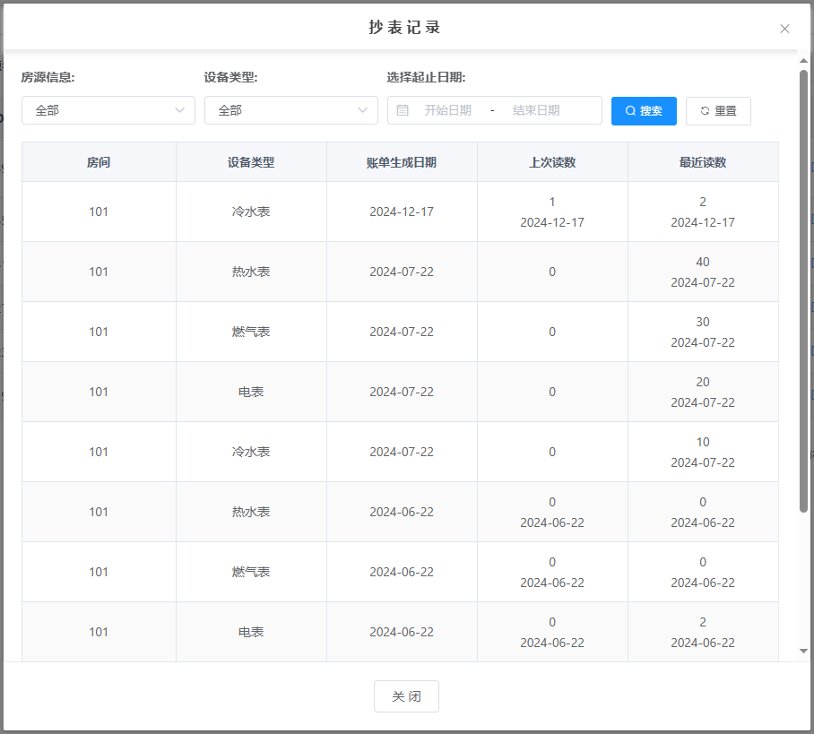The image size is (814, 734).
Task: Click the 上次读数 column header
Action: [552, 162]
